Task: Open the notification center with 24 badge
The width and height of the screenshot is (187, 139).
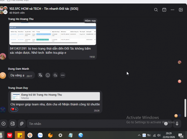Action: (181, 135)
